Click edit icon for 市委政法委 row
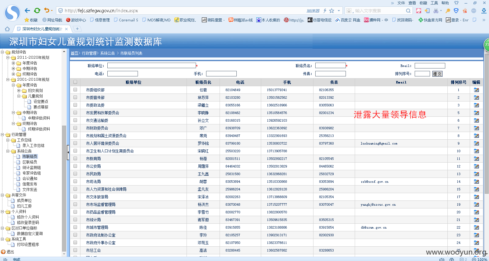489x261 pixels. click(x=476, y=105)
